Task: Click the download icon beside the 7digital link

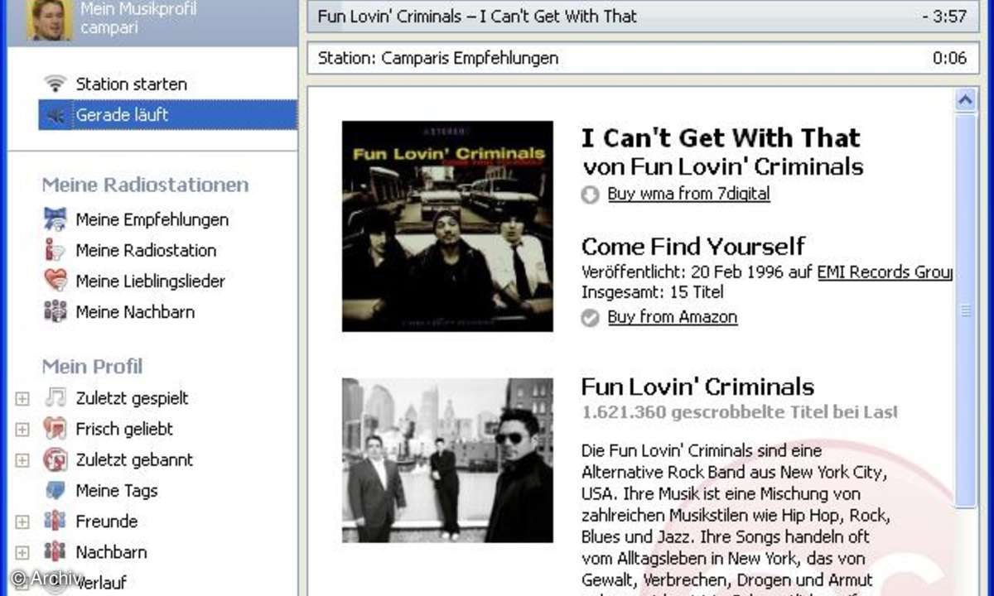Action: [x=590, y=195]
